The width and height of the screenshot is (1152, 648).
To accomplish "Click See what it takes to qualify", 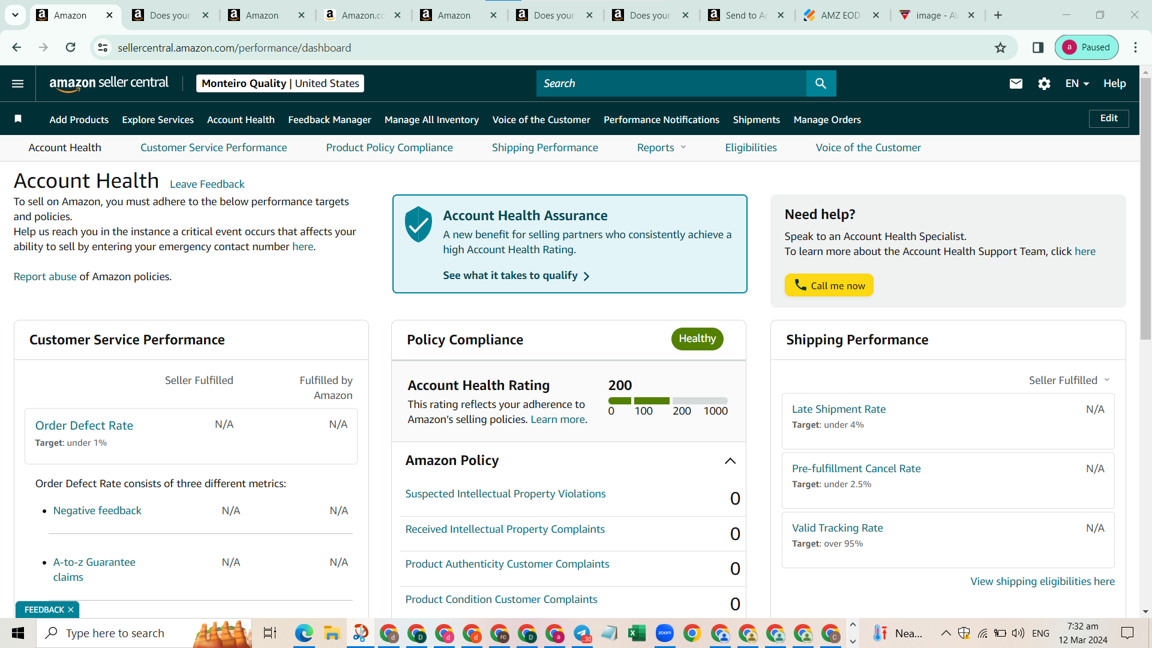I will [516, 275].
